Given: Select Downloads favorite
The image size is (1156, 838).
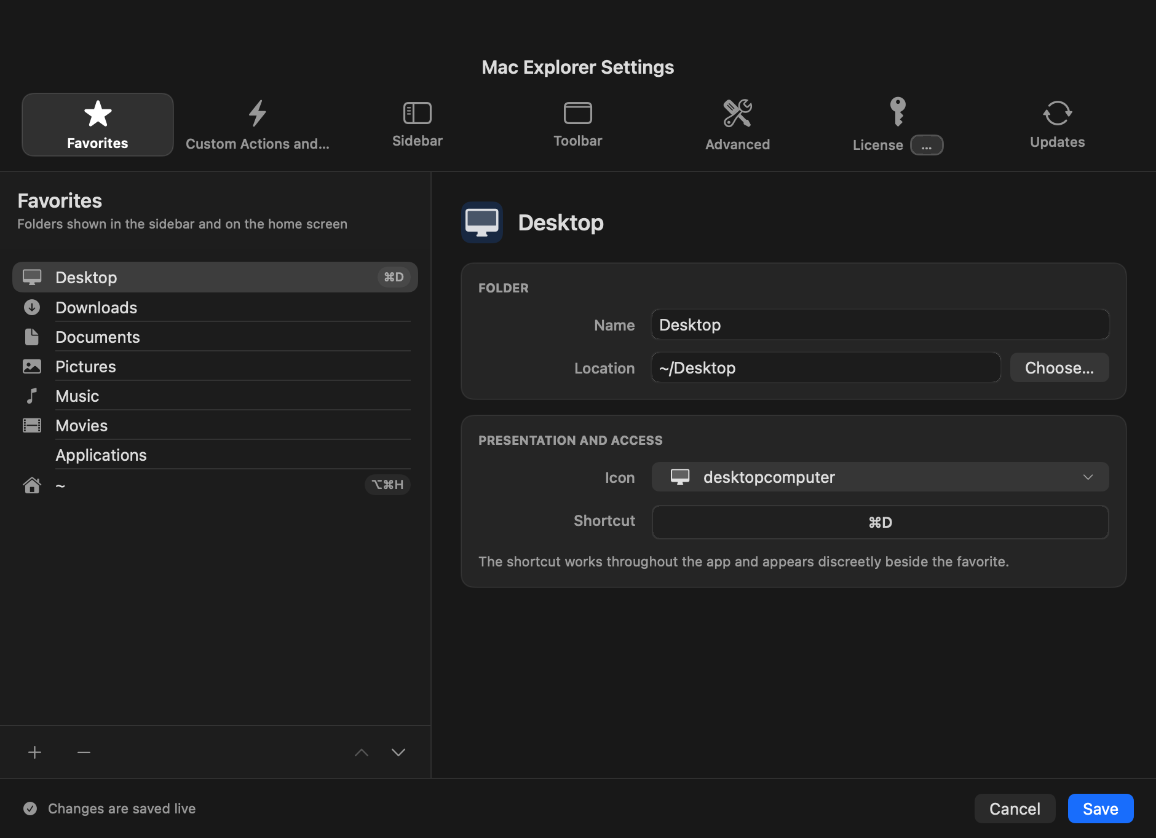Looking at the screenshot, I should tap(215, 307).
